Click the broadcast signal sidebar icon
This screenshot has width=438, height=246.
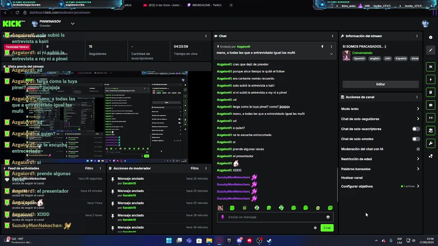[431, 118]
